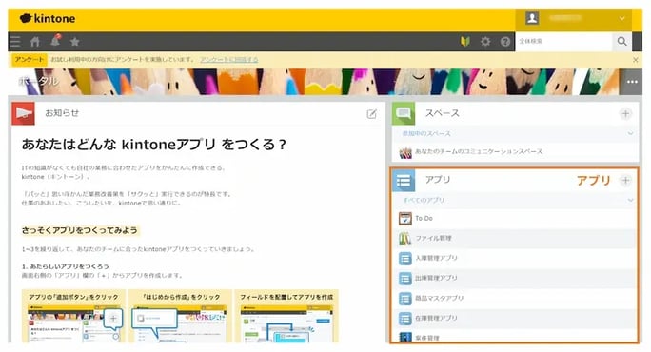Image resolution: width=651 pixels, height=352 pixels.
Task: Dismiss the アンケート banner
Action: coord(635,60)
